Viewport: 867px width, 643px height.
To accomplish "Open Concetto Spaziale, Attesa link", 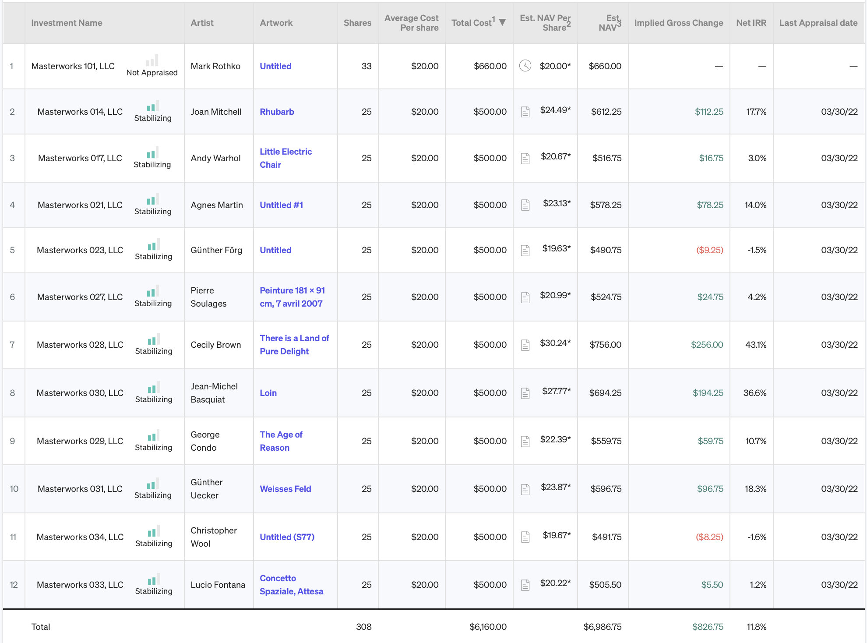I will [x=291, y=585].
